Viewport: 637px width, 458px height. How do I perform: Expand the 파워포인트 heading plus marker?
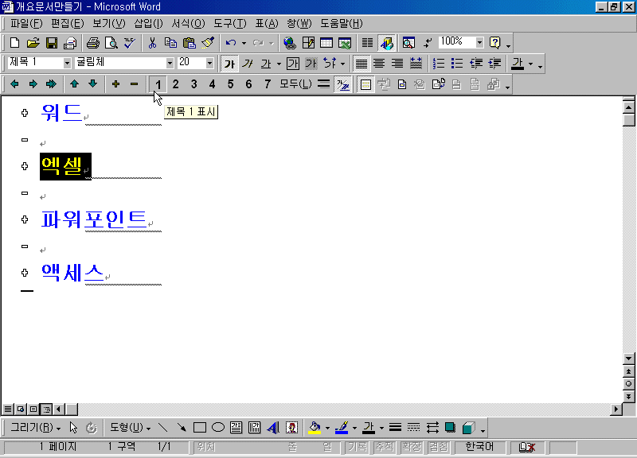[25, 219]
